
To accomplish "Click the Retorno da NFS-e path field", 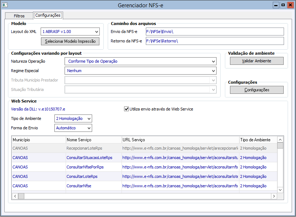I will [214, 41].
